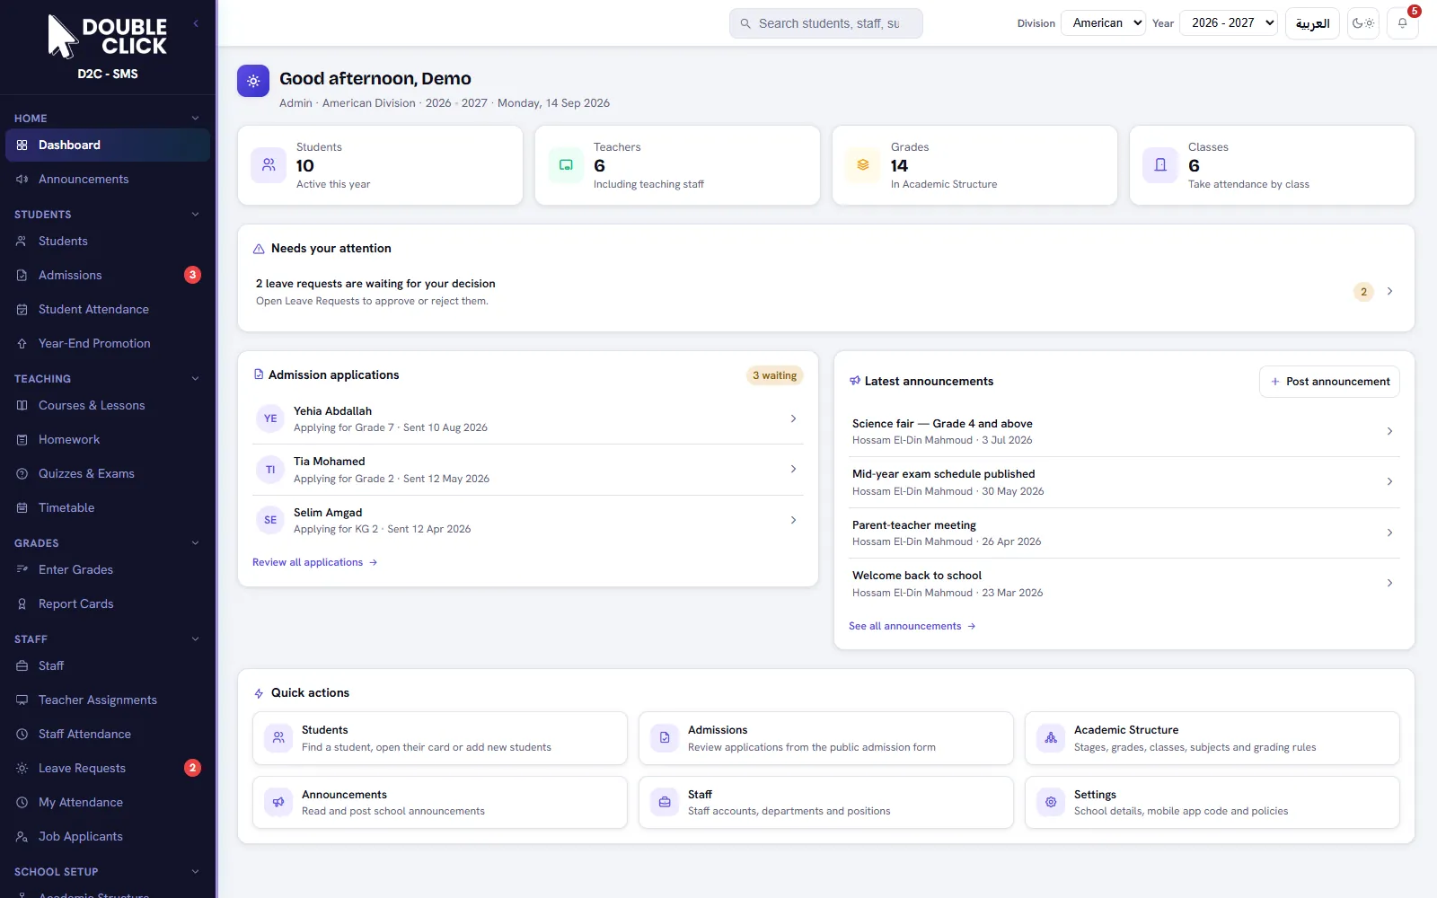Click the Quizzes & Exams sidebar icon
The image size is (1437, 898).
pos(22,473)
